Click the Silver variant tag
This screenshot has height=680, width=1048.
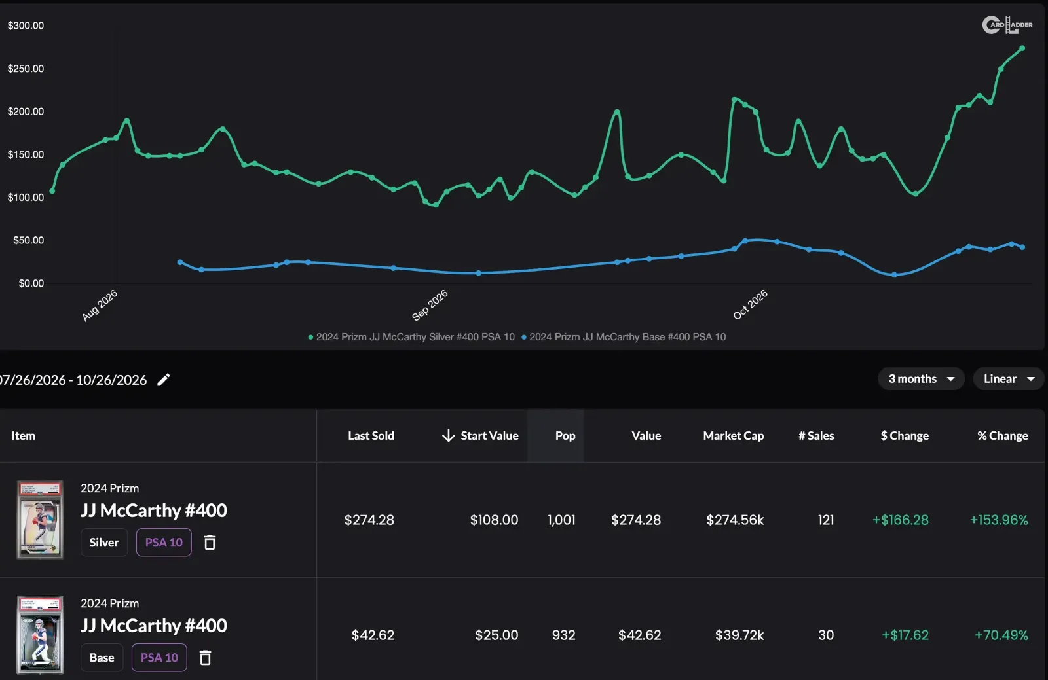(x=104, y=543)
